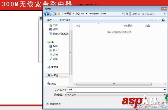
Task: Click the 音乐 note icon
Action: (x=51, y=59)
